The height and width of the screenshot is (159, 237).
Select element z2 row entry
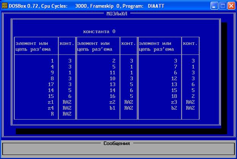click(x=113, y=102)
